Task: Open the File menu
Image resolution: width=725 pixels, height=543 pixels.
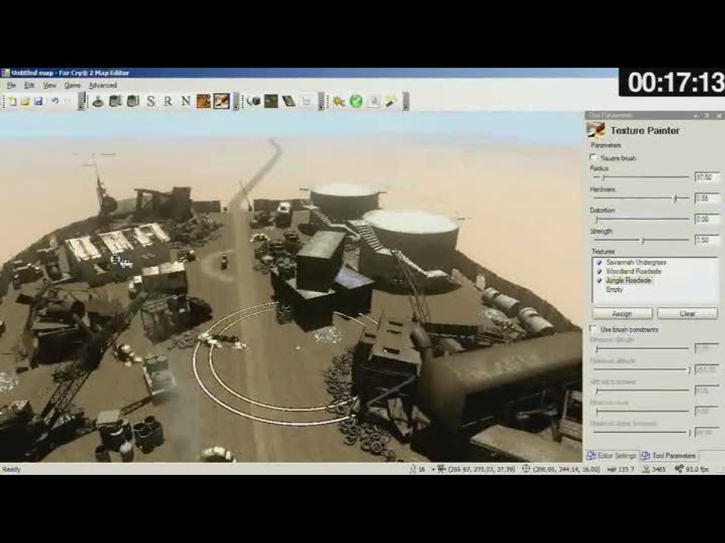Action: (x=11, y=85)
